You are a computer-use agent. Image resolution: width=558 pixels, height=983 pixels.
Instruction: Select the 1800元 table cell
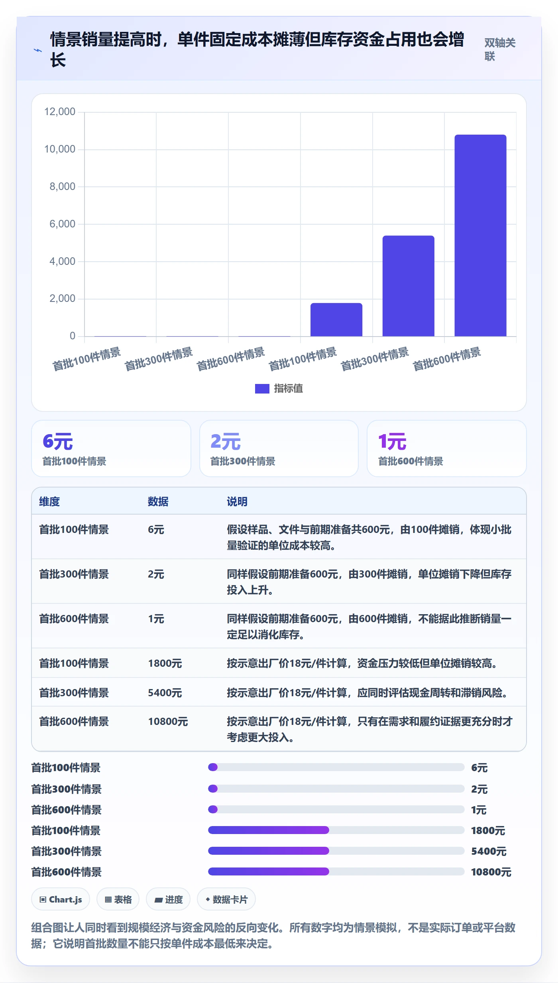tap(165, 664)
